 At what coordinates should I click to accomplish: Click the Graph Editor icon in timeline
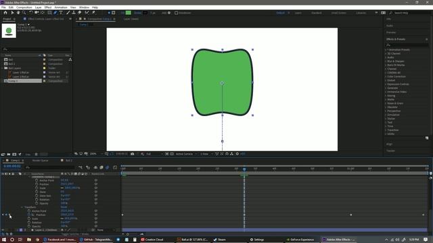[x=115, y=167]
